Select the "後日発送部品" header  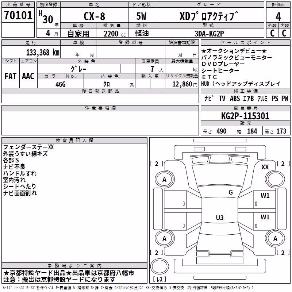pos(100,91)
